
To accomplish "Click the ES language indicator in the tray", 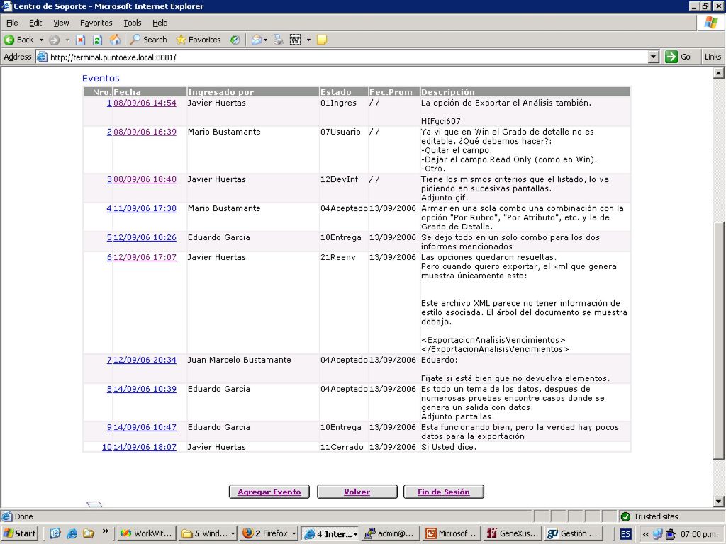I will click(x=625, y=534).
